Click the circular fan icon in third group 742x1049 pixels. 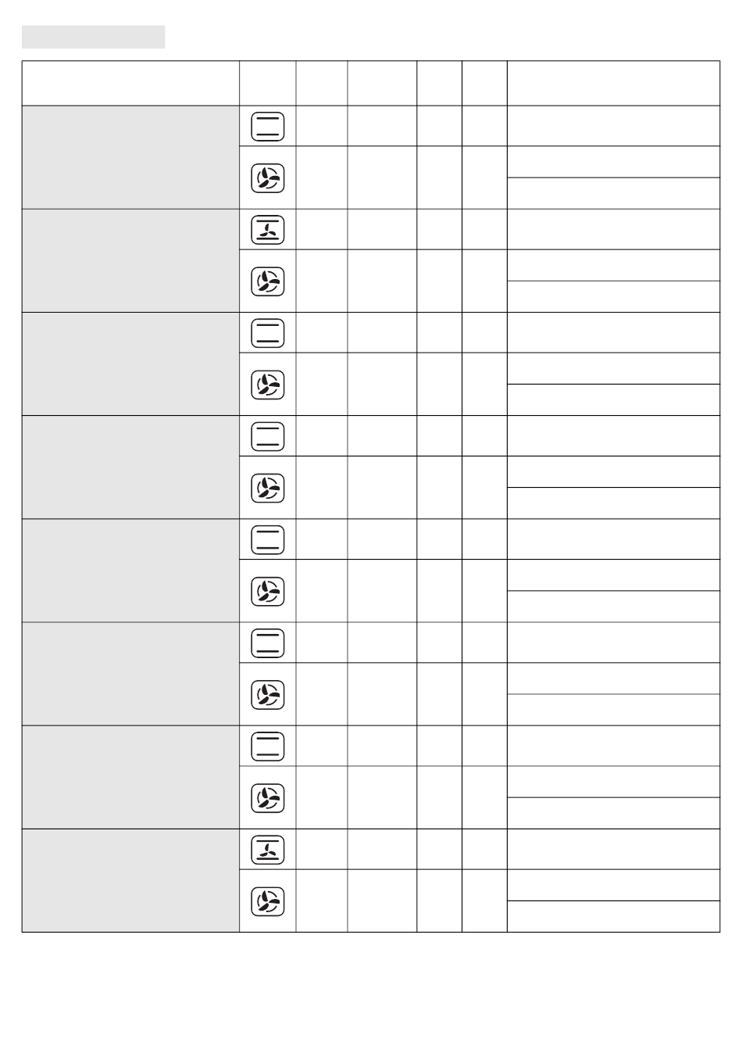(x=268, y=385)
